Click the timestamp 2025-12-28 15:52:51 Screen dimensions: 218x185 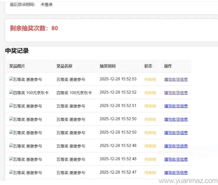click(x=118, y=106)
